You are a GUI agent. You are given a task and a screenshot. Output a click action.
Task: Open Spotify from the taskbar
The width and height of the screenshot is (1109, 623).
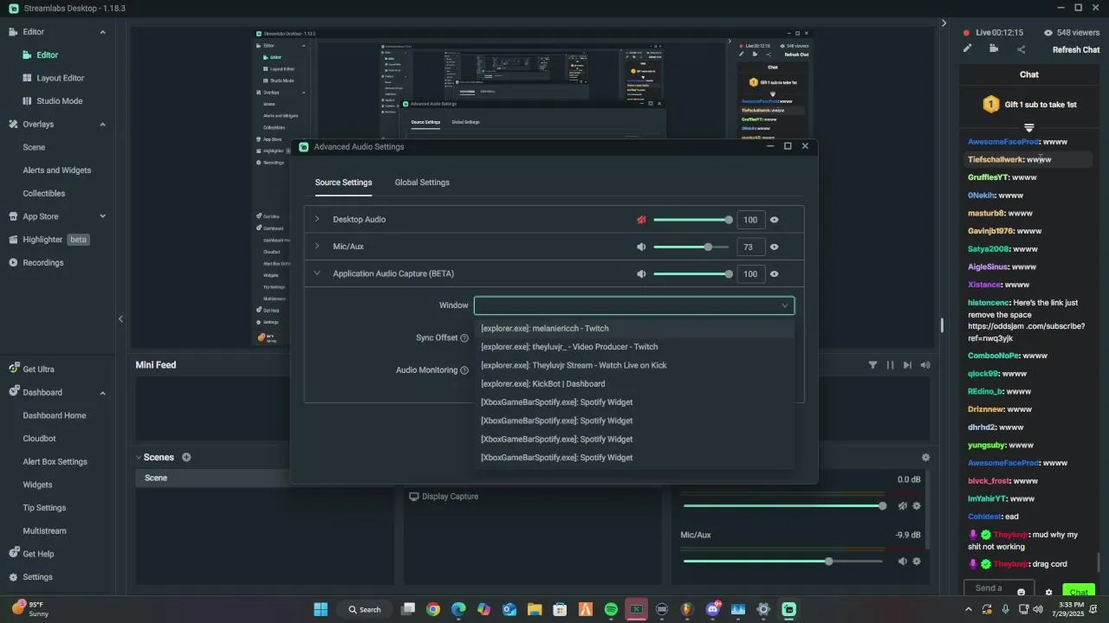(x=611, y=609)
